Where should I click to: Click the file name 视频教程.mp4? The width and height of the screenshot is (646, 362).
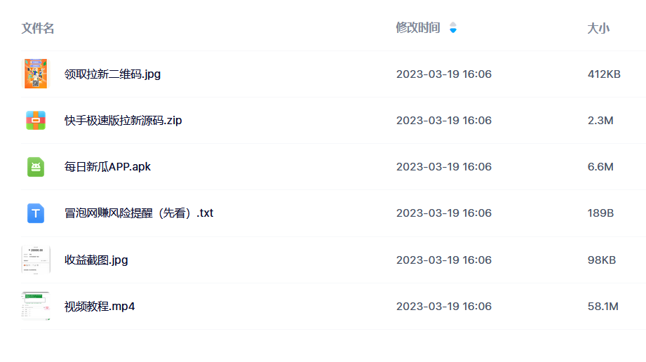[x=100, y=307]
